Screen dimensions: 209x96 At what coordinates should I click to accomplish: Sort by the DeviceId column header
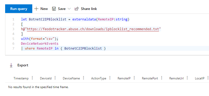[x=46, y=78]
